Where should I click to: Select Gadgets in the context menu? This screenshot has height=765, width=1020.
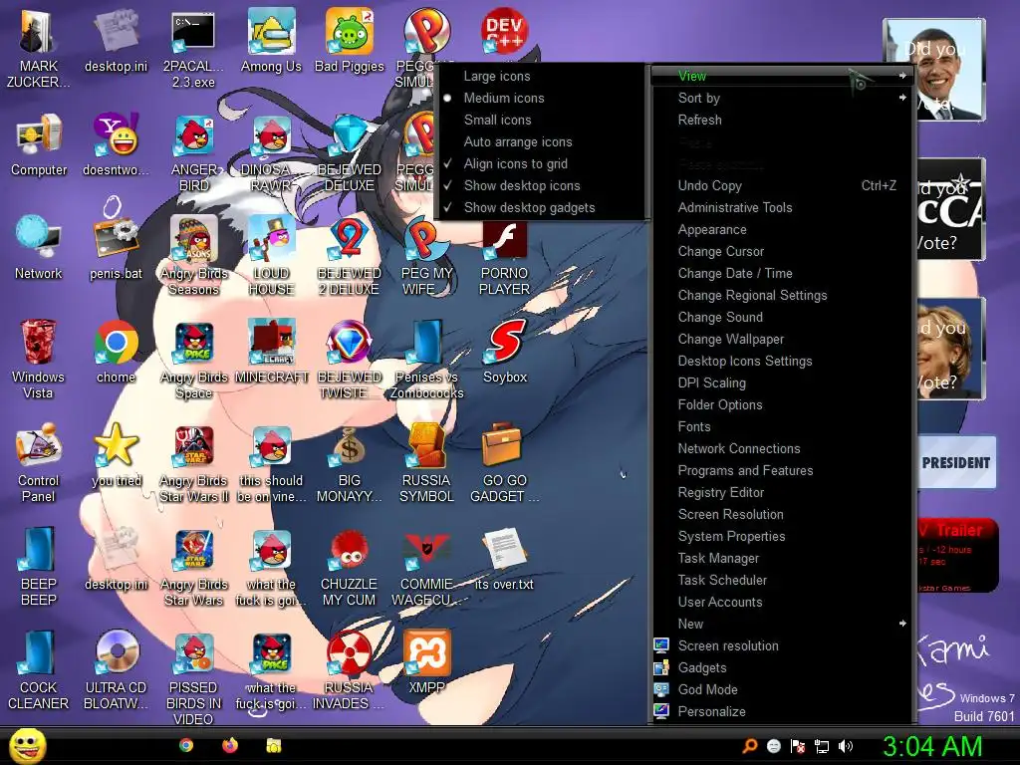(x=783, y=668)
